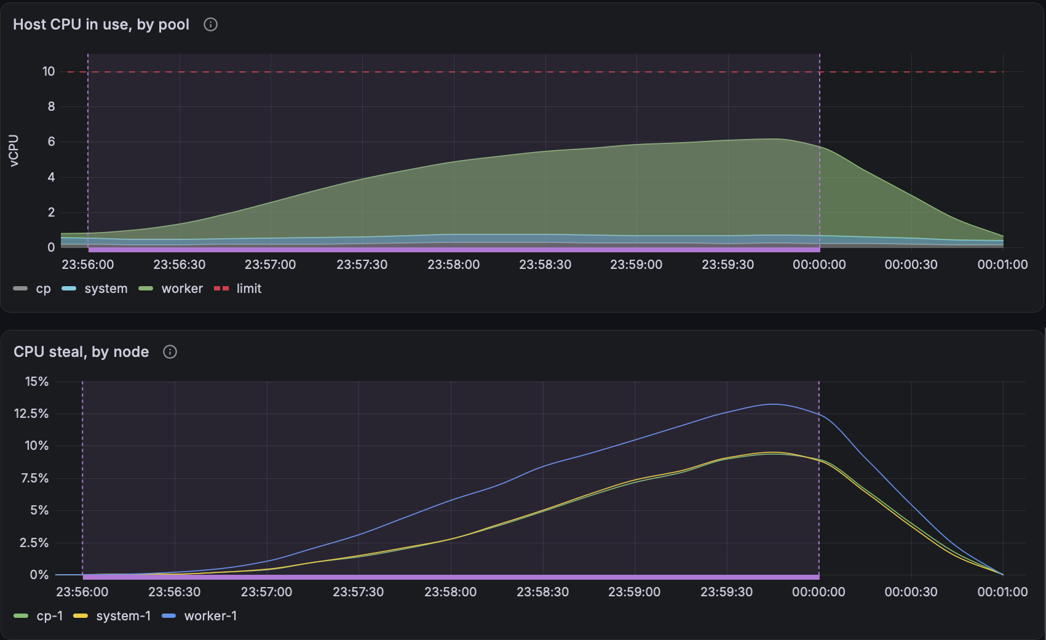Click the Host CPU in use, by pool title

pyautogui.click(x=101, y=25)
